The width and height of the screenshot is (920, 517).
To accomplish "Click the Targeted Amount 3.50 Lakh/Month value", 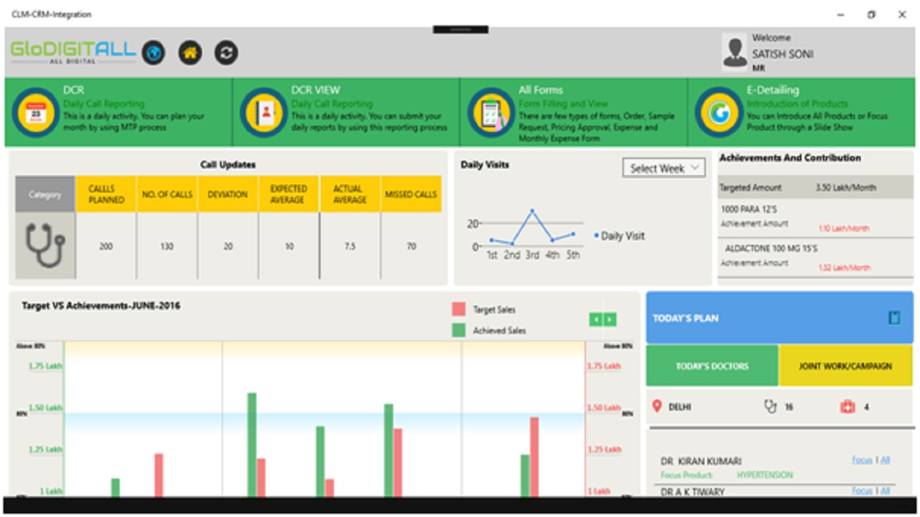I will coord(846,188).
